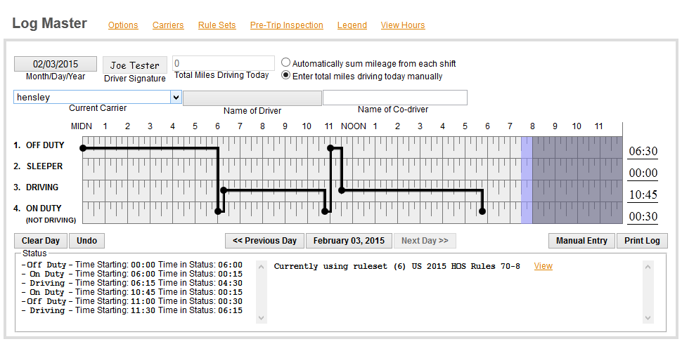Click the SLEEPER row label
The height and width of the screenshot is (344, 682).
tap(44, 166)
